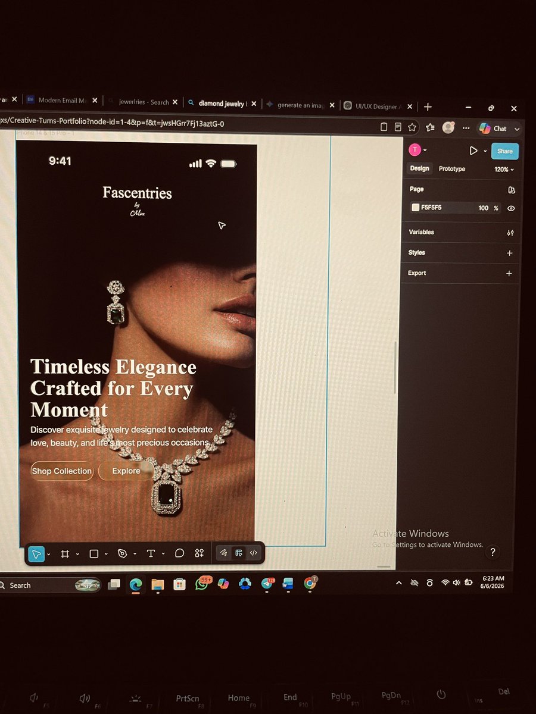The image size is (536, 714).
Task: Open UI/UX Designer browser tab
Action: coord(378,107)
